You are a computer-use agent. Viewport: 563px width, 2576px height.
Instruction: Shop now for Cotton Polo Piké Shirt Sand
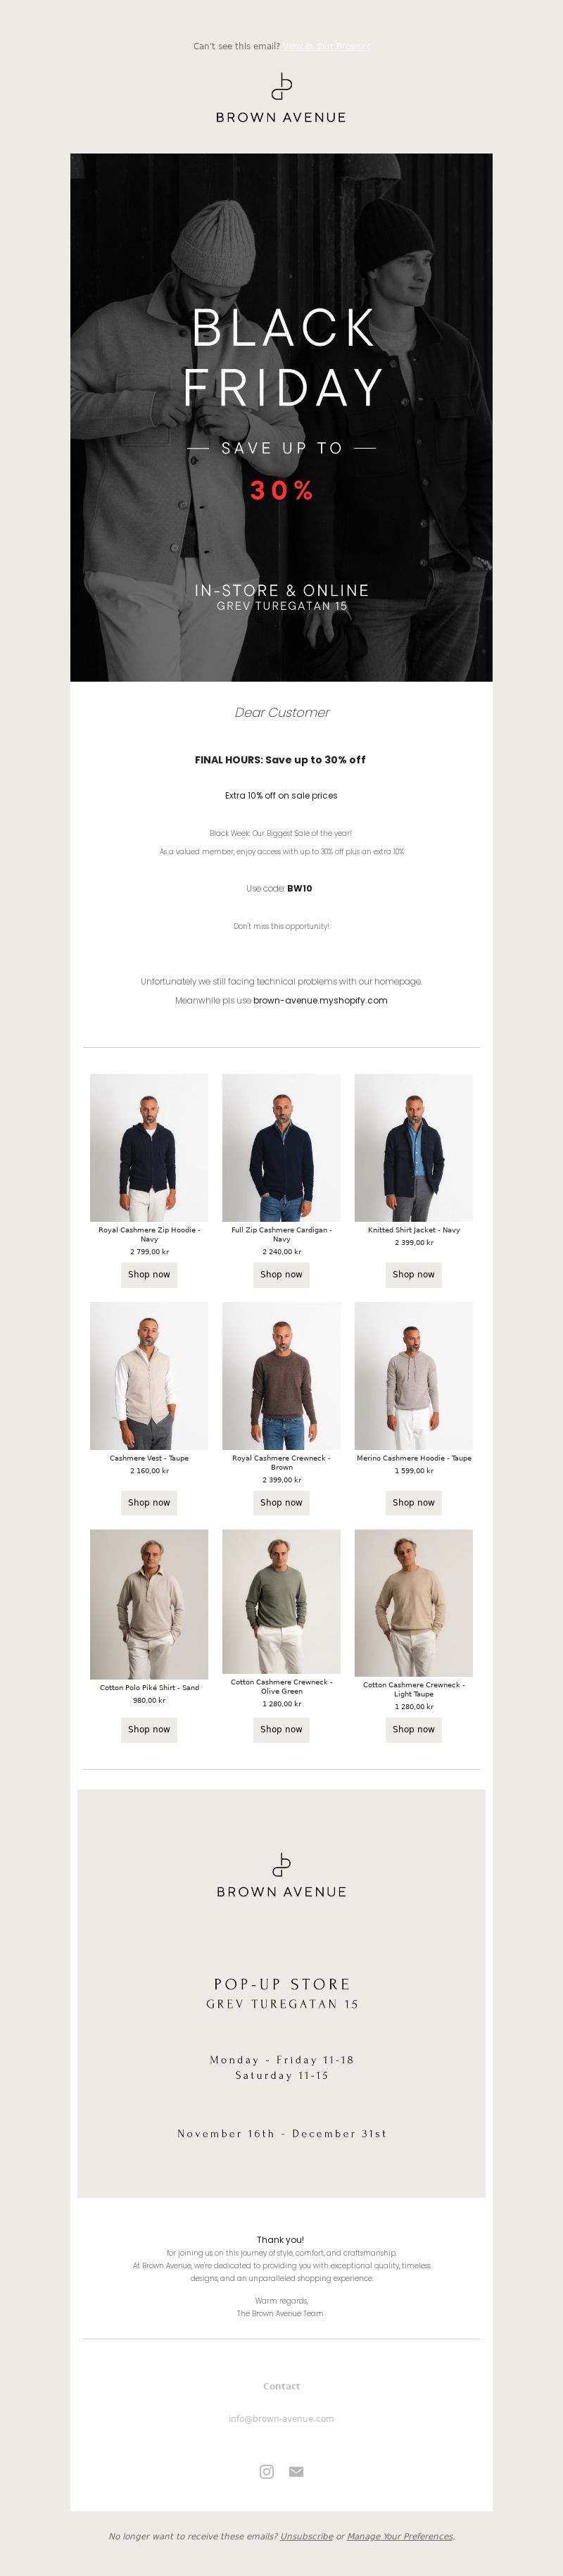(x=149, y=1729)
